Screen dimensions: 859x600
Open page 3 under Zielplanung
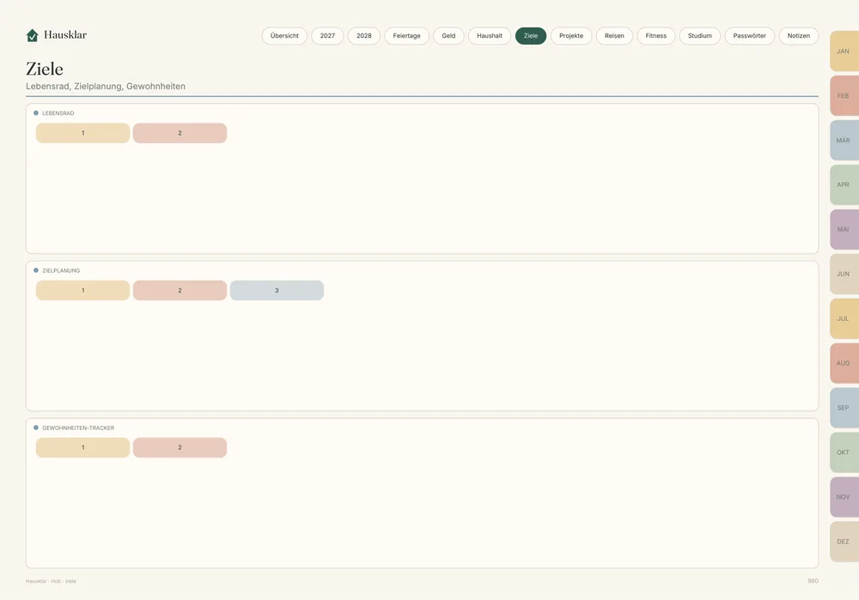(277, 290)
